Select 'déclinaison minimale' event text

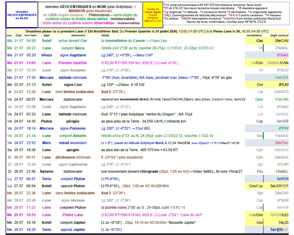pos(73,157)
